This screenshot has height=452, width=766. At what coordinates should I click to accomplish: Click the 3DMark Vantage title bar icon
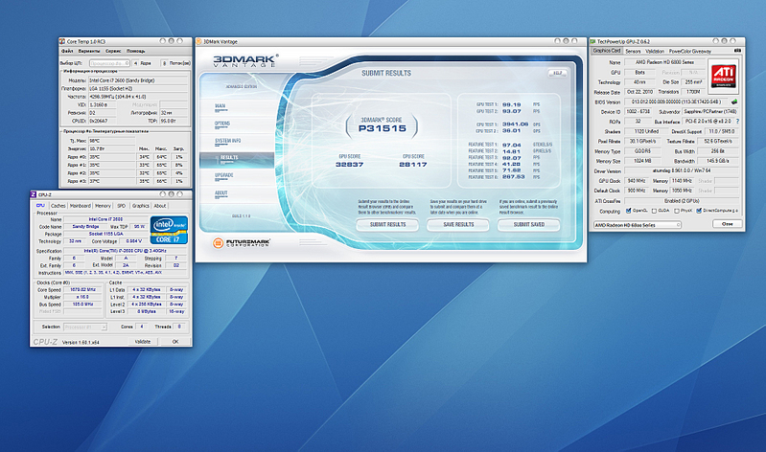pos(199,41)
